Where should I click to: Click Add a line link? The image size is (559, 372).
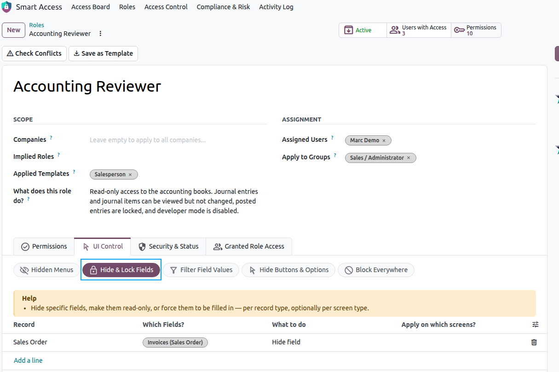[x=28, y=360]
